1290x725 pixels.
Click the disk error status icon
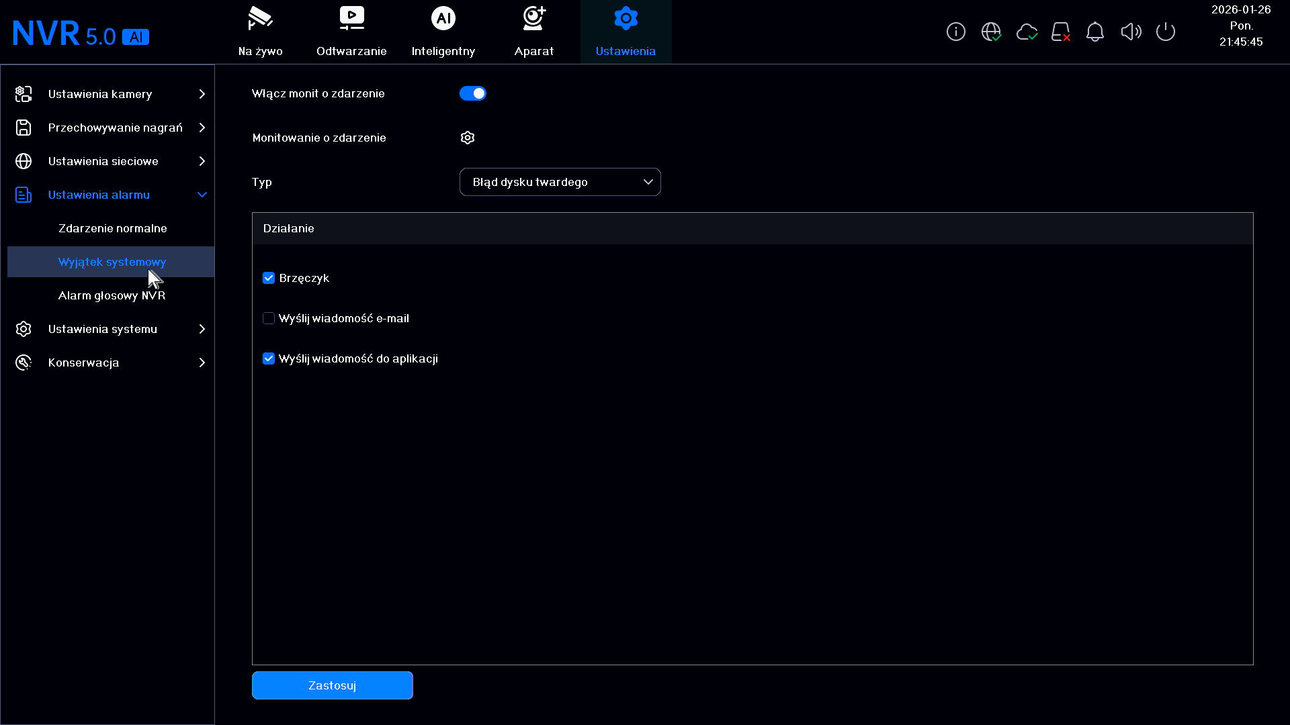tap(1061, 32)
